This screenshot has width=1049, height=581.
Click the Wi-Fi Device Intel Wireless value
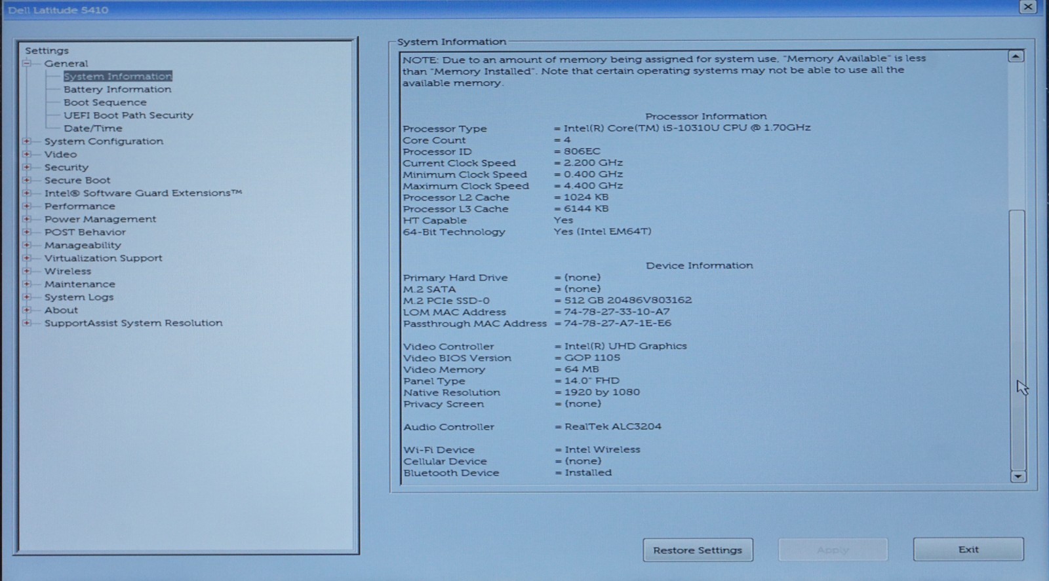(x=603, y=449)
